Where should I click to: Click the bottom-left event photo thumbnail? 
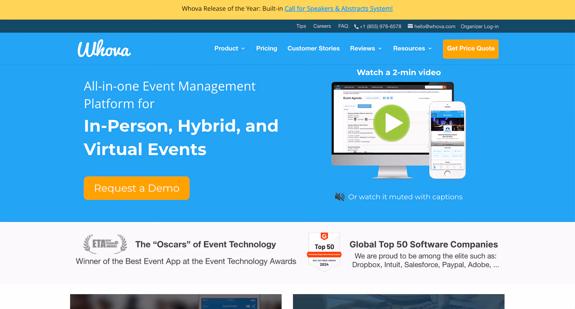tap(176, 302)
